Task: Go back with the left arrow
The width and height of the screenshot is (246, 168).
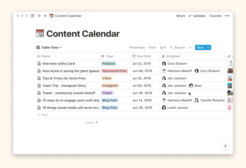Action: (39, 16)
